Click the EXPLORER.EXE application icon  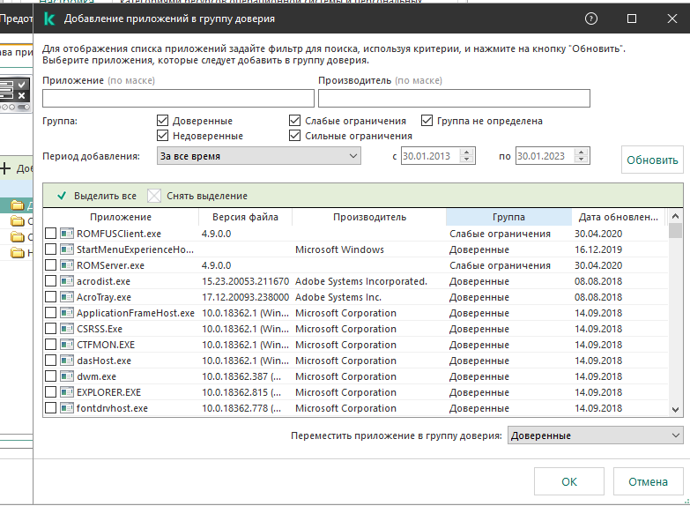tap(67, 392)
